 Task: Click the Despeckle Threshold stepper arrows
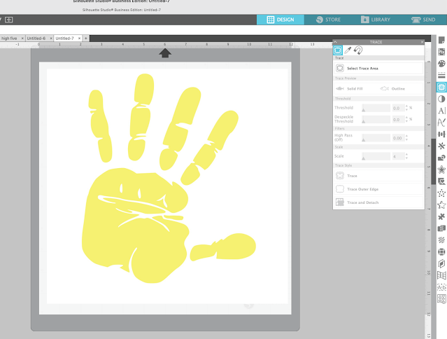pos(406,120)
